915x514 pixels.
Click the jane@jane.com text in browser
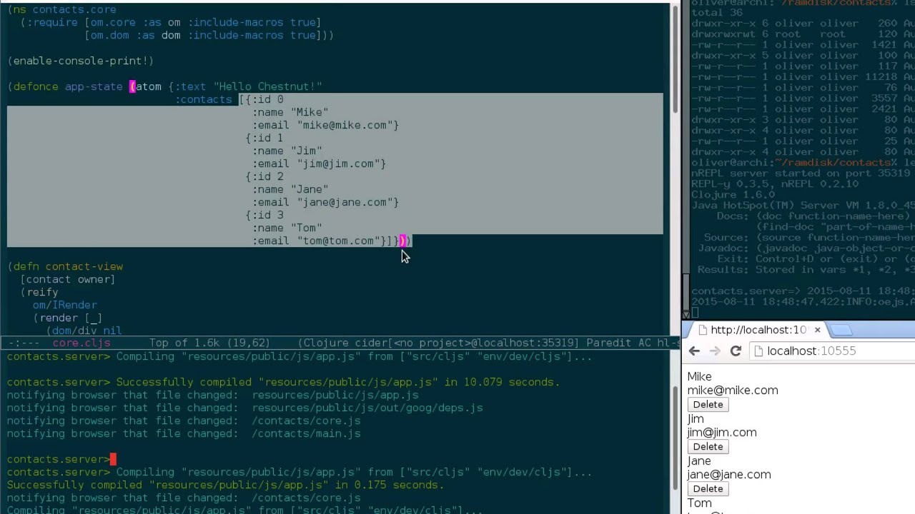[x=728, y=475]
